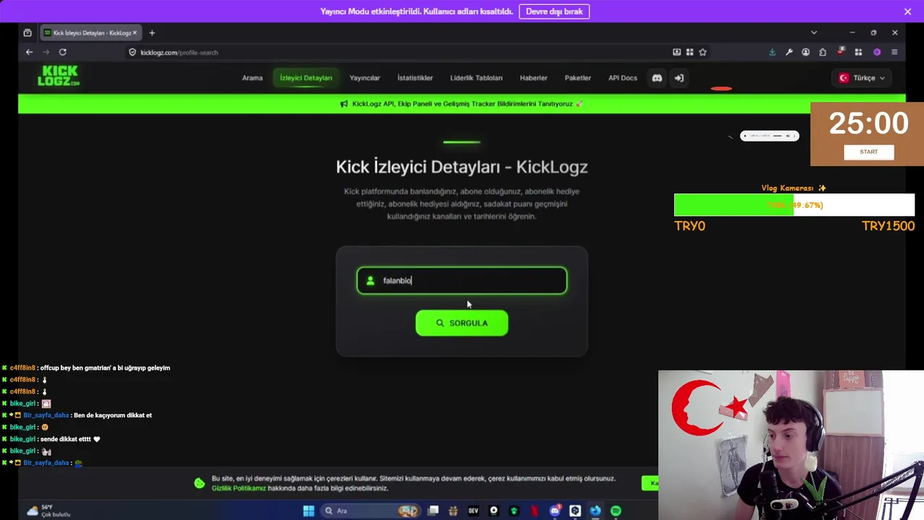
Task: Click the Vlog Kamerası green progress bar
Action: (794, 205)
